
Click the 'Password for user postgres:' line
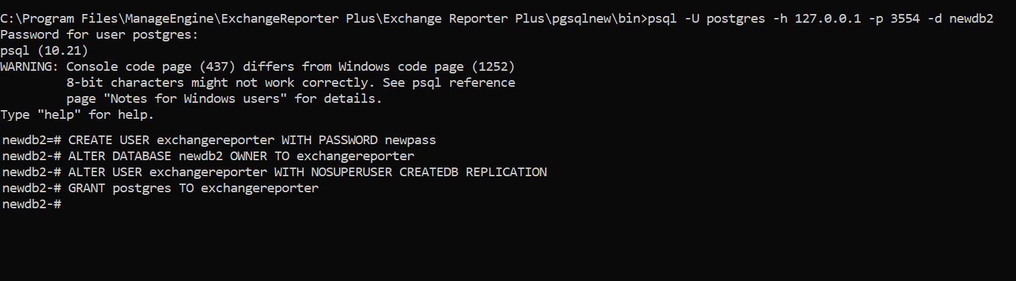coord(99,35)
